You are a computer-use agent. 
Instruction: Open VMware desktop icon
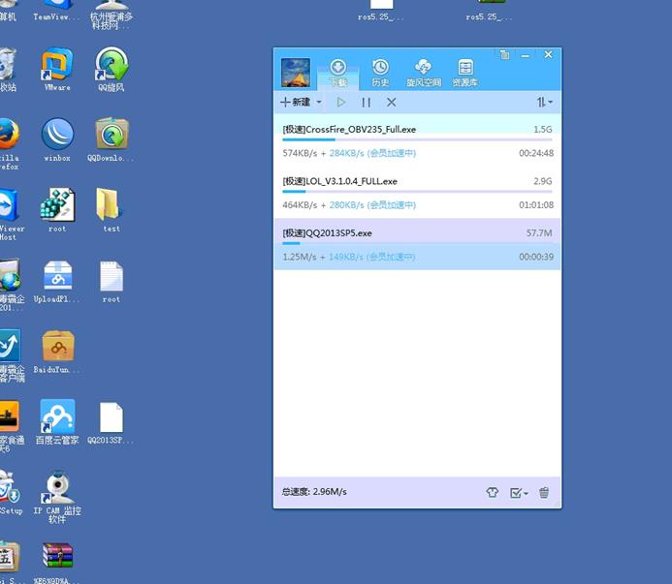(57, 70)
